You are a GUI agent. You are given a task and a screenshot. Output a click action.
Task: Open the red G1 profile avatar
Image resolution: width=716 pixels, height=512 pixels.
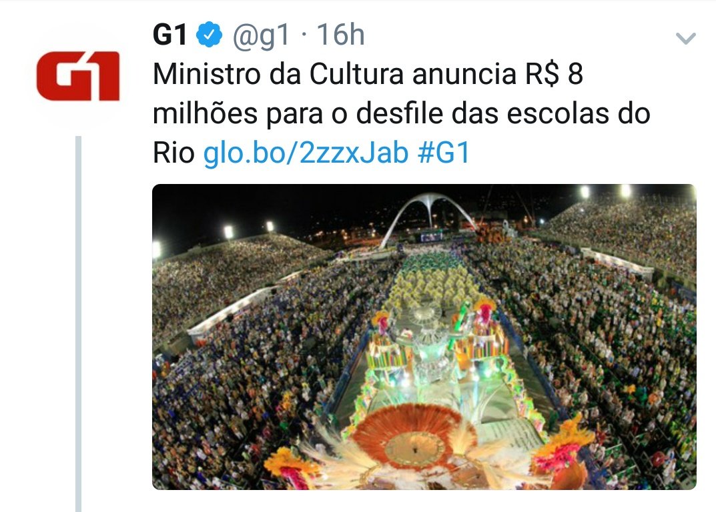point(78,76)
